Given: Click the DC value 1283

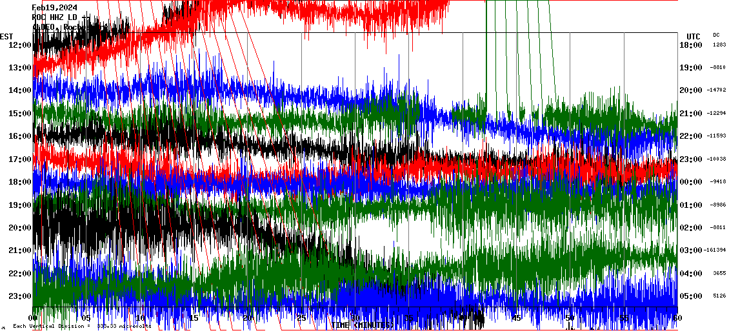Looking at the screenshot, I should pyautogui.click(x=719, y=45).
